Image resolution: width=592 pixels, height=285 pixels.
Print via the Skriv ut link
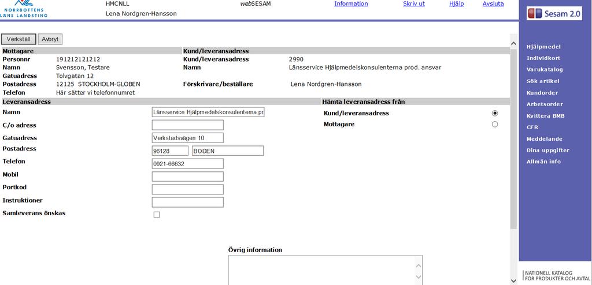414,4
